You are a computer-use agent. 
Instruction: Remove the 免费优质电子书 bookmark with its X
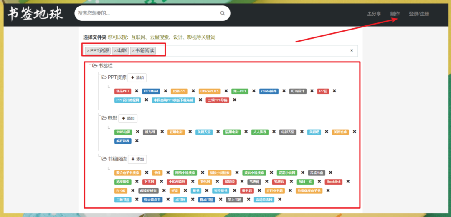click(328, 190)
